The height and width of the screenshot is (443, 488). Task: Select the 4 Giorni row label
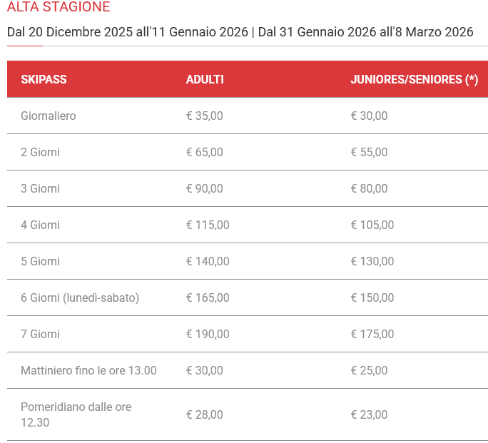pos(41,225)
